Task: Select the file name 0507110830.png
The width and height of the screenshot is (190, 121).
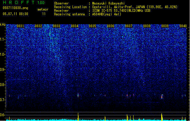Action: coord(15,8)
